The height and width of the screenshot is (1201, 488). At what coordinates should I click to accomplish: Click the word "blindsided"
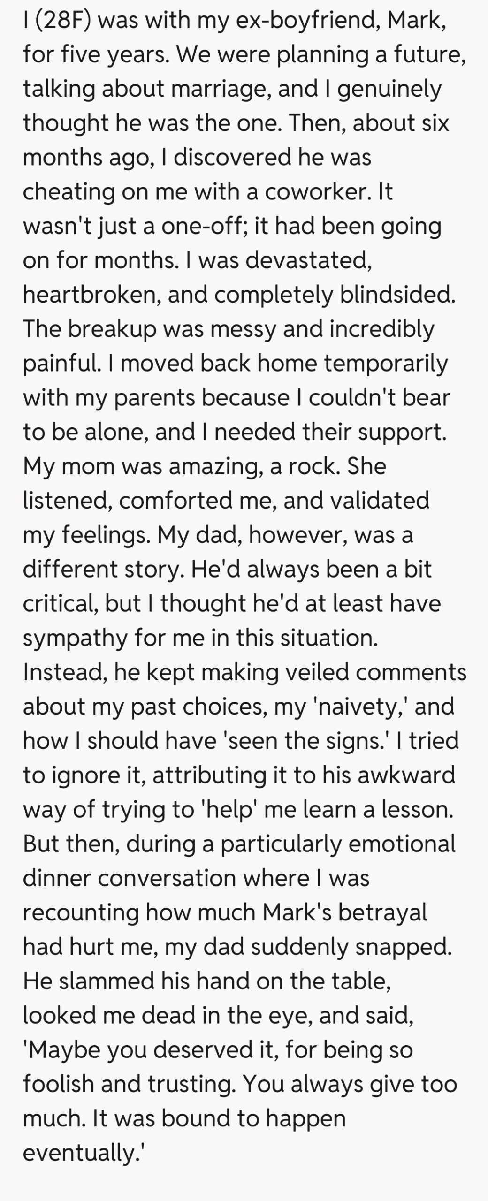tap(396, 294)
